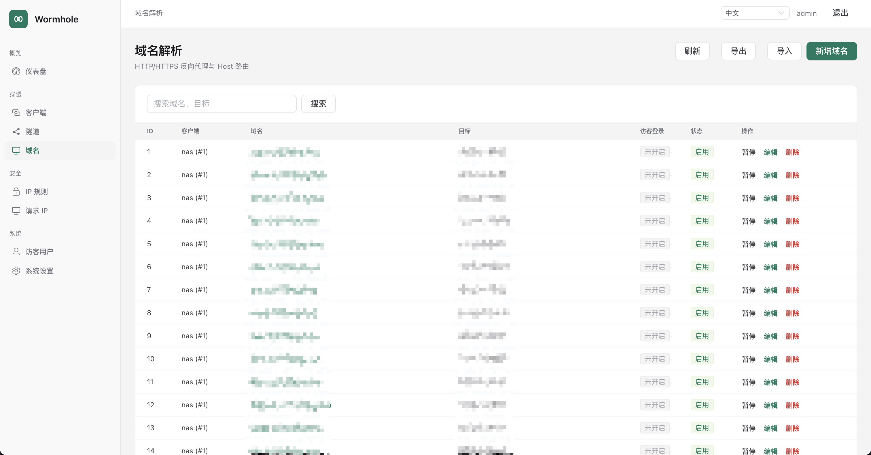The width and height of the screenshot is (871, 455).
Task: Click the 导入 import button
Action: pos(784,51)
